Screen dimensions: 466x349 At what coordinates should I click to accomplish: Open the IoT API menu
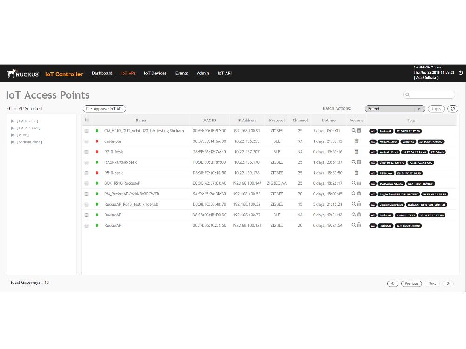(225, 74)
